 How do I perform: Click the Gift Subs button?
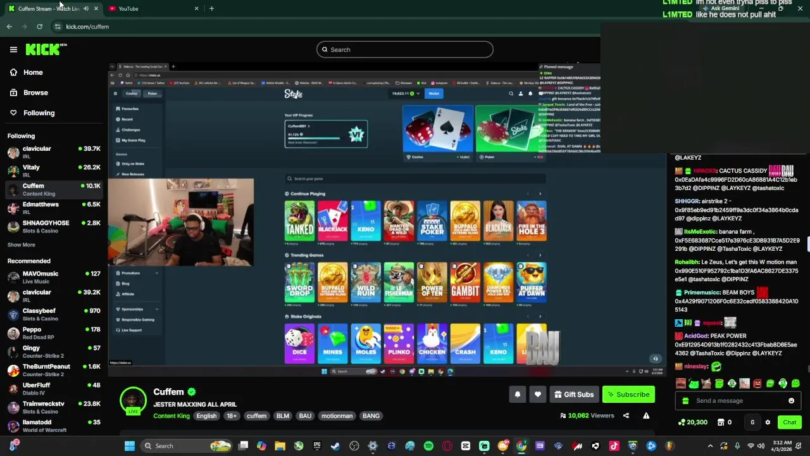pos(575,395)
